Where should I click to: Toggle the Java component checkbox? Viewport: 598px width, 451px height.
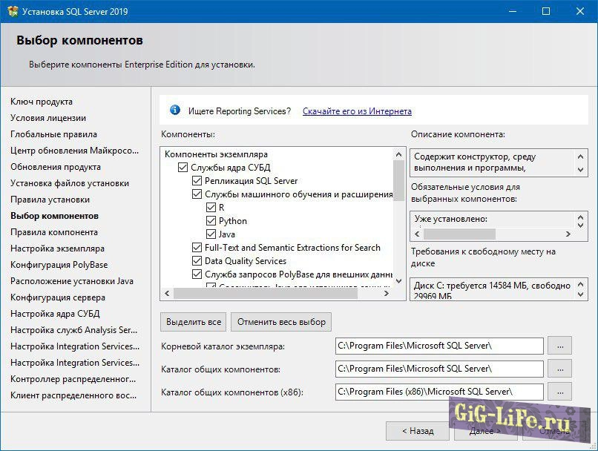coord(211,234)
